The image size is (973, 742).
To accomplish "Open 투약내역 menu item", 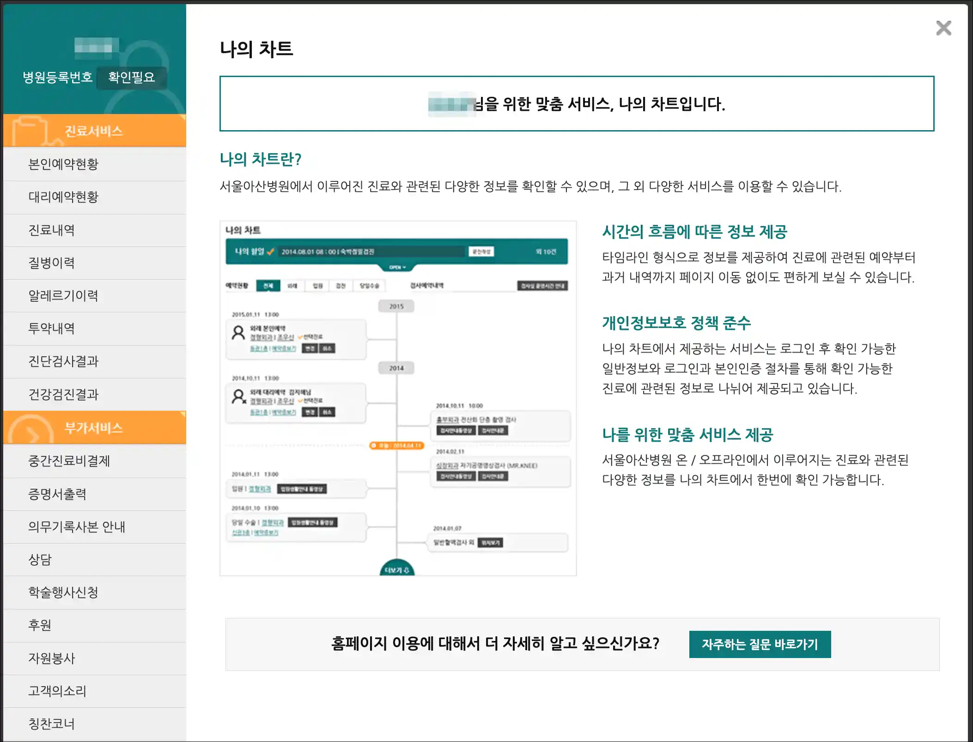I will point(95,329).
